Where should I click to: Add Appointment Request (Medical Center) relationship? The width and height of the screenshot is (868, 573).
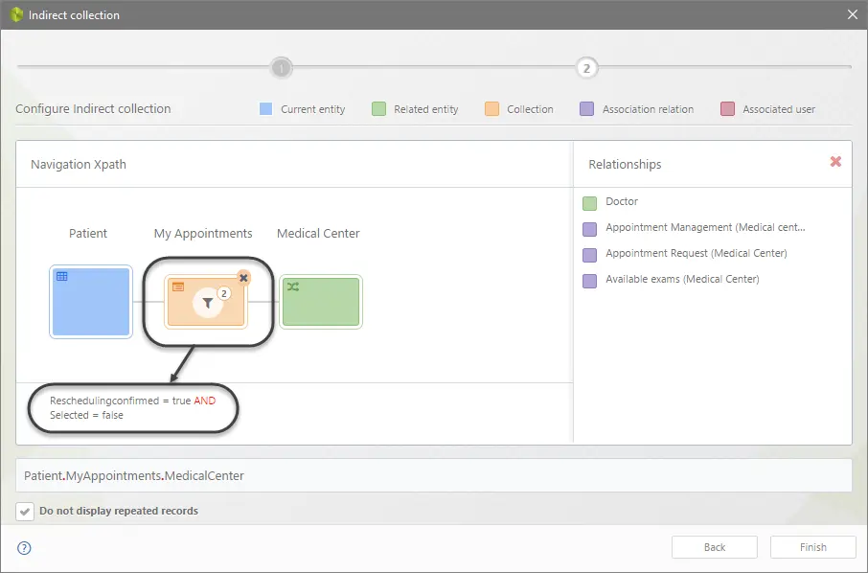685,254
